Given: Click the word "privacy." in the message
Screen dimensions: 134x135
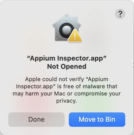Looking at the screenshot, I should pyautogui.click(x=66, y=101).
